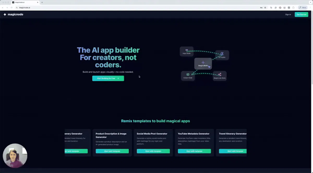
Task: Select the magicnode.ai browser tab
Action: pyautogui.click(x=26, y=2)
